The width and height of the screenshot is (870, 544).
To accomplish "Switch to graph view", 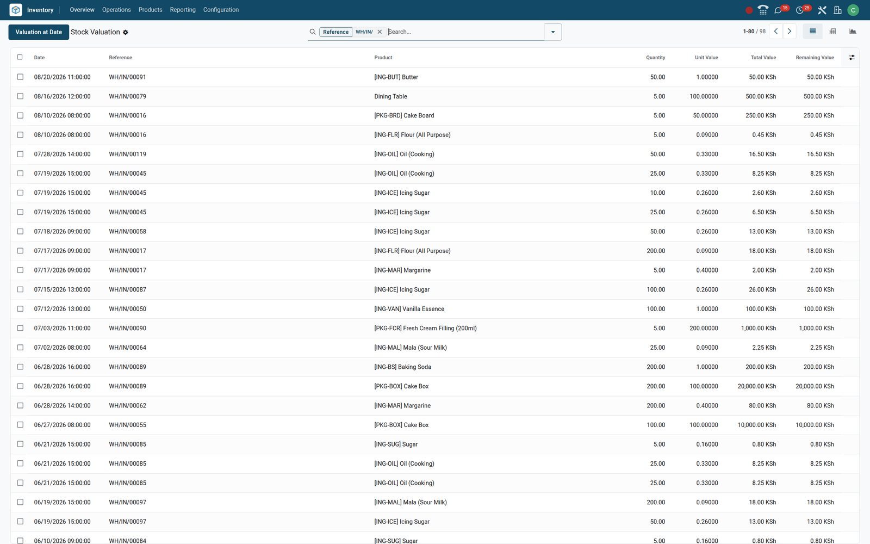I will pos(853,31).
